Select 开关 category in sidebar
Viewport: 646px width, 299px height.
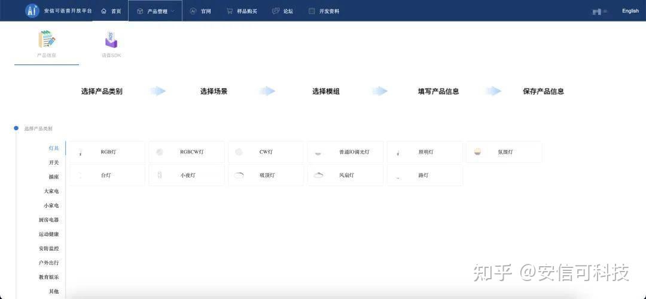[x=54, y=162]
